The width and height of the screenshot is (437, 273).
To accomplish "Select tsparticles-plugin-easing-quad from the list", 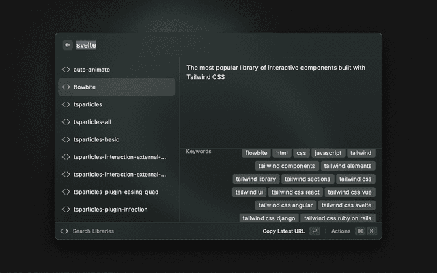I will click(x=116, y=192).
